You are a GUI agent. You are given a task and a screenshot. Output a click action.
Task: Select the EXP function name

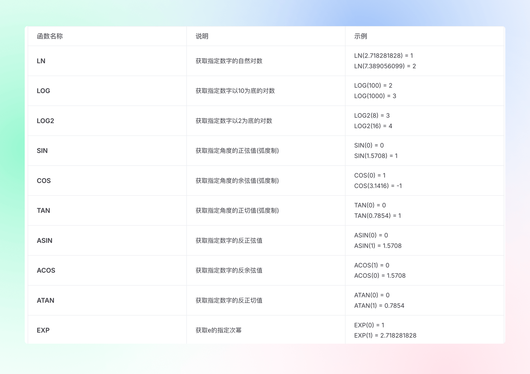[x=43, y=331]
